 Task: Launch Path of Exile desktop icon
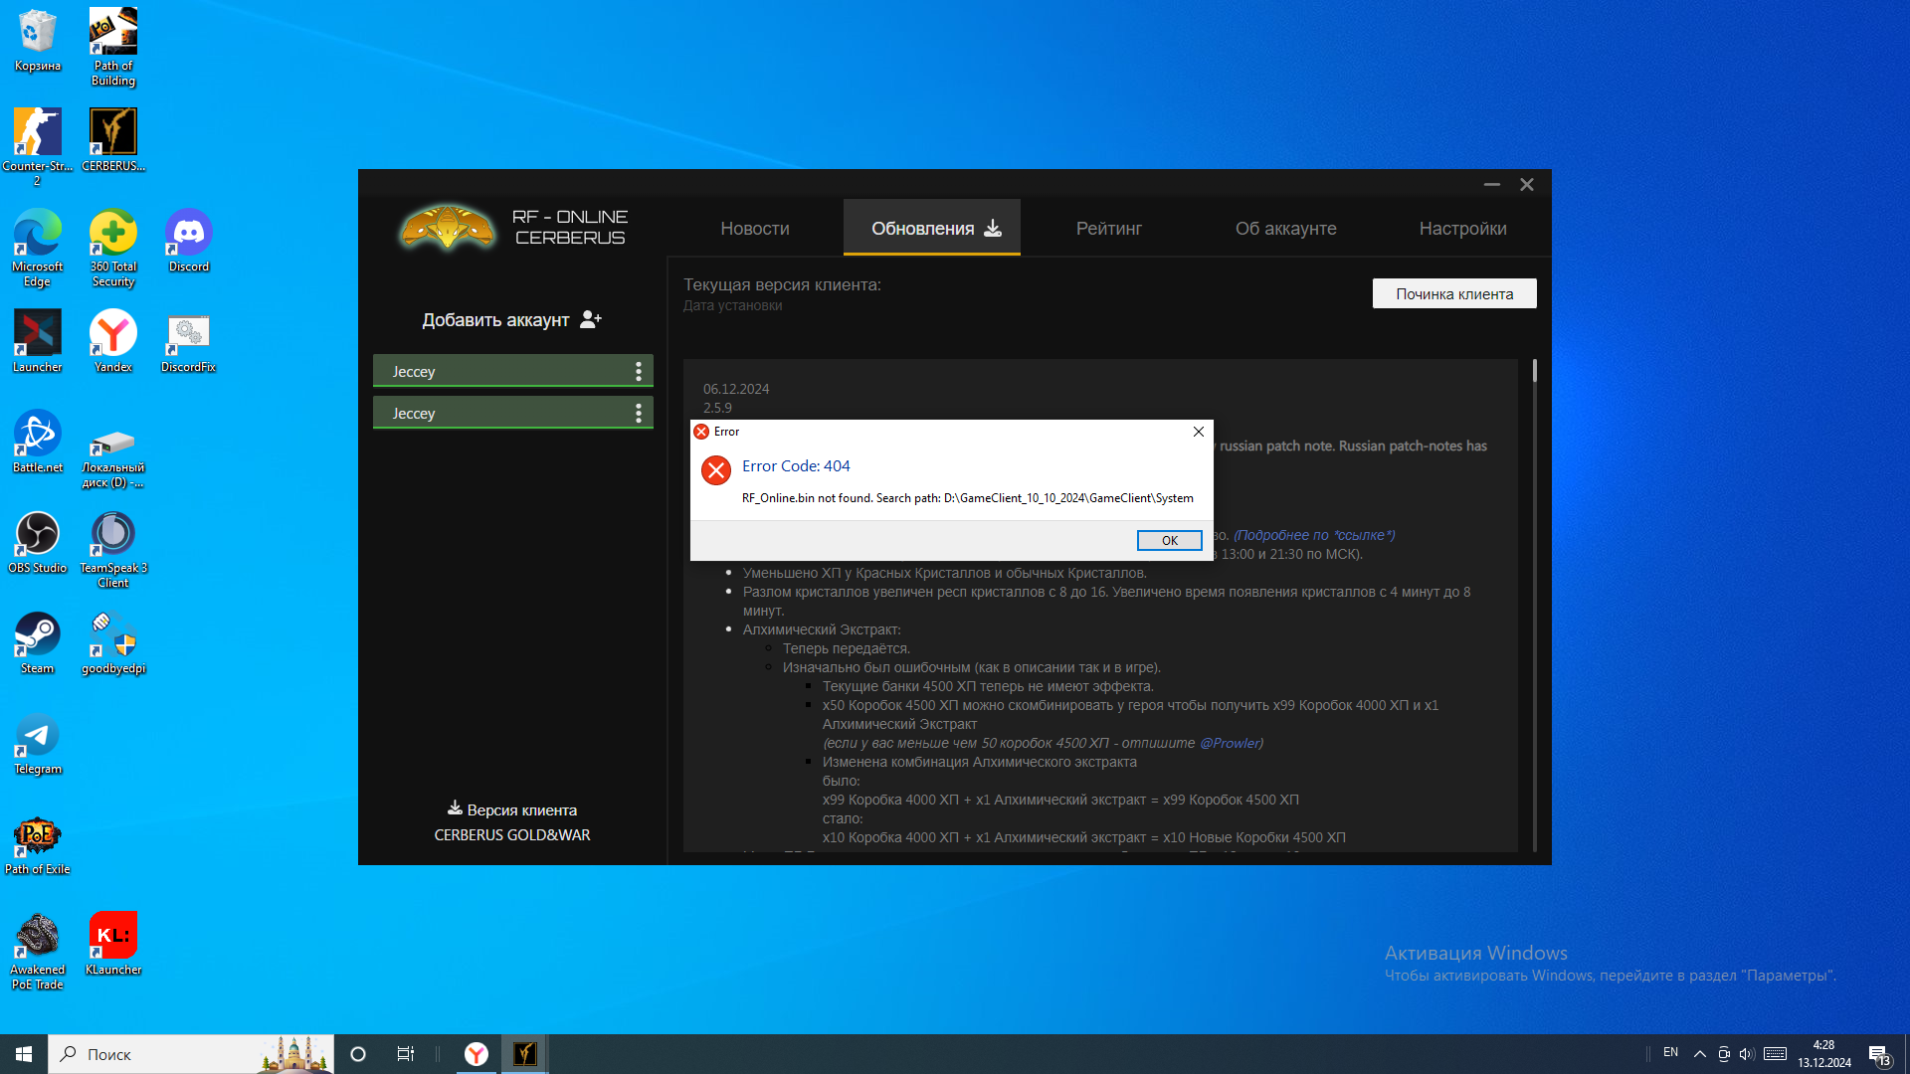point(38,843)
